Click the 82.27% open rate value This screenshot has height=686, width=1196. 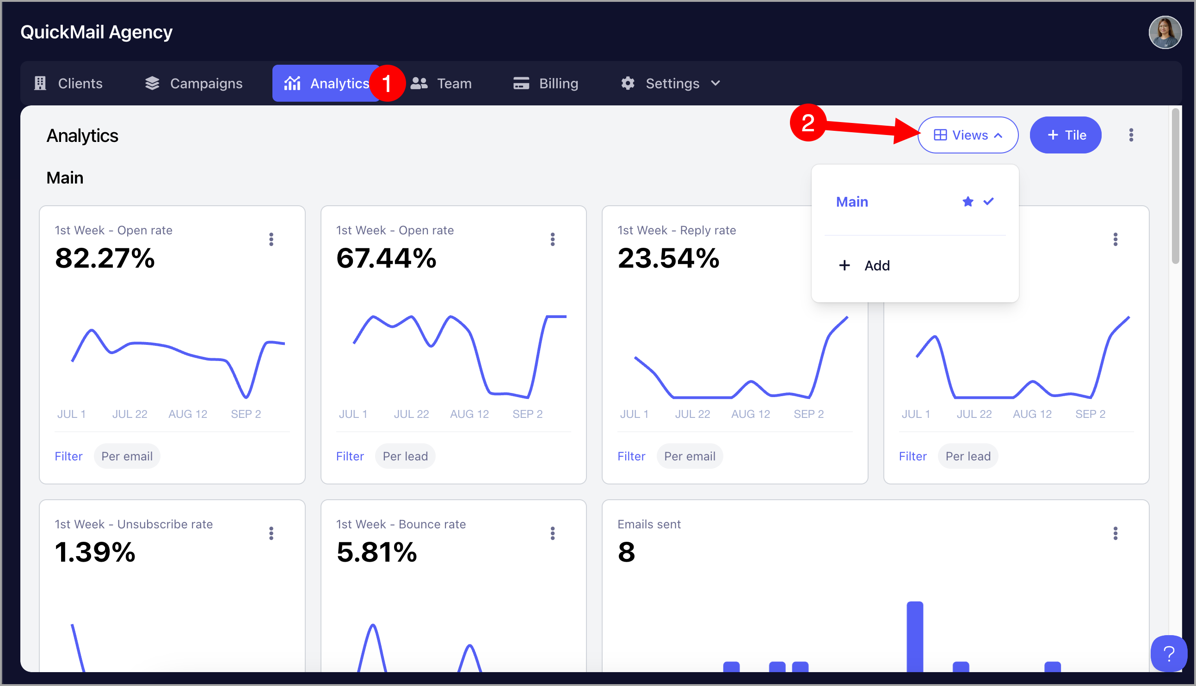pos(105,258)
